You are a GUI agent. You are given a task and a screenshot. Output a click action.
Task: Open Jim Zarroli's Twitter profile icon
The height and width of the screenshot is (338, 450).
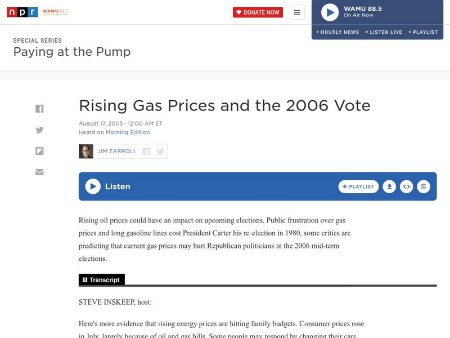coord(160,151)
